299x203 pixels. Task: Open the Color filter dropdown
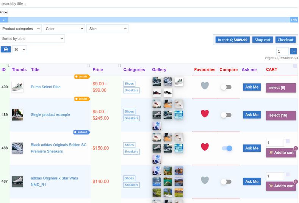click(64, 29)
